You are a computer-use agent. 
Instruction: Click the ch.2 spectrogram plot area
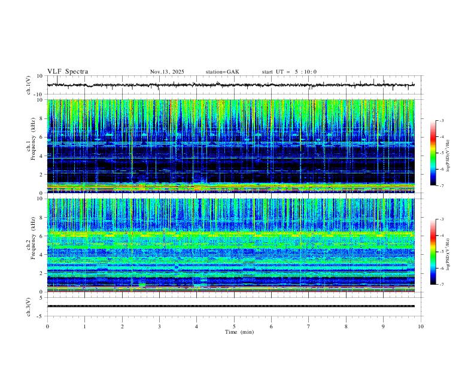click(x=231, y=245)
